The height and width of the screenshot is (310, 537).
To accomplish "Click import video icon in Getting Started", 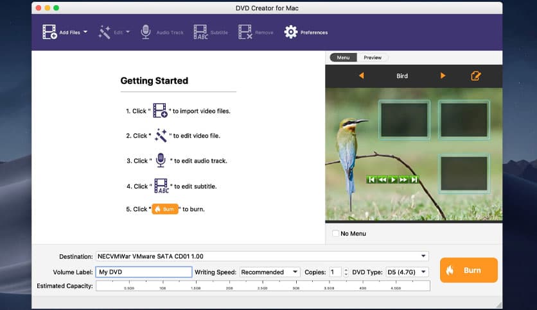I will point(160,111).
